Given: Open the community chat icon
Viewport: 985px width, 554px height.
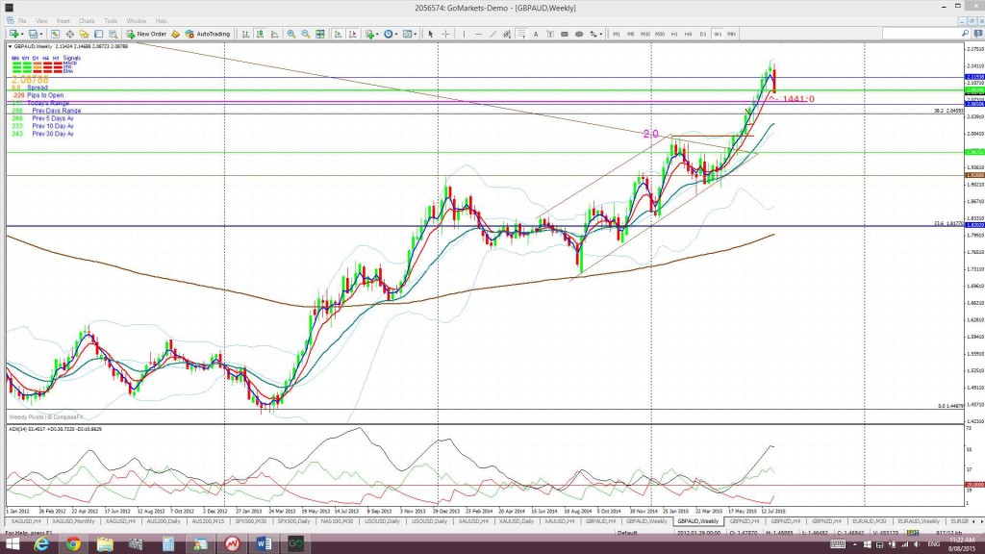Looking at the screenshot, I should tap(978, 34).
